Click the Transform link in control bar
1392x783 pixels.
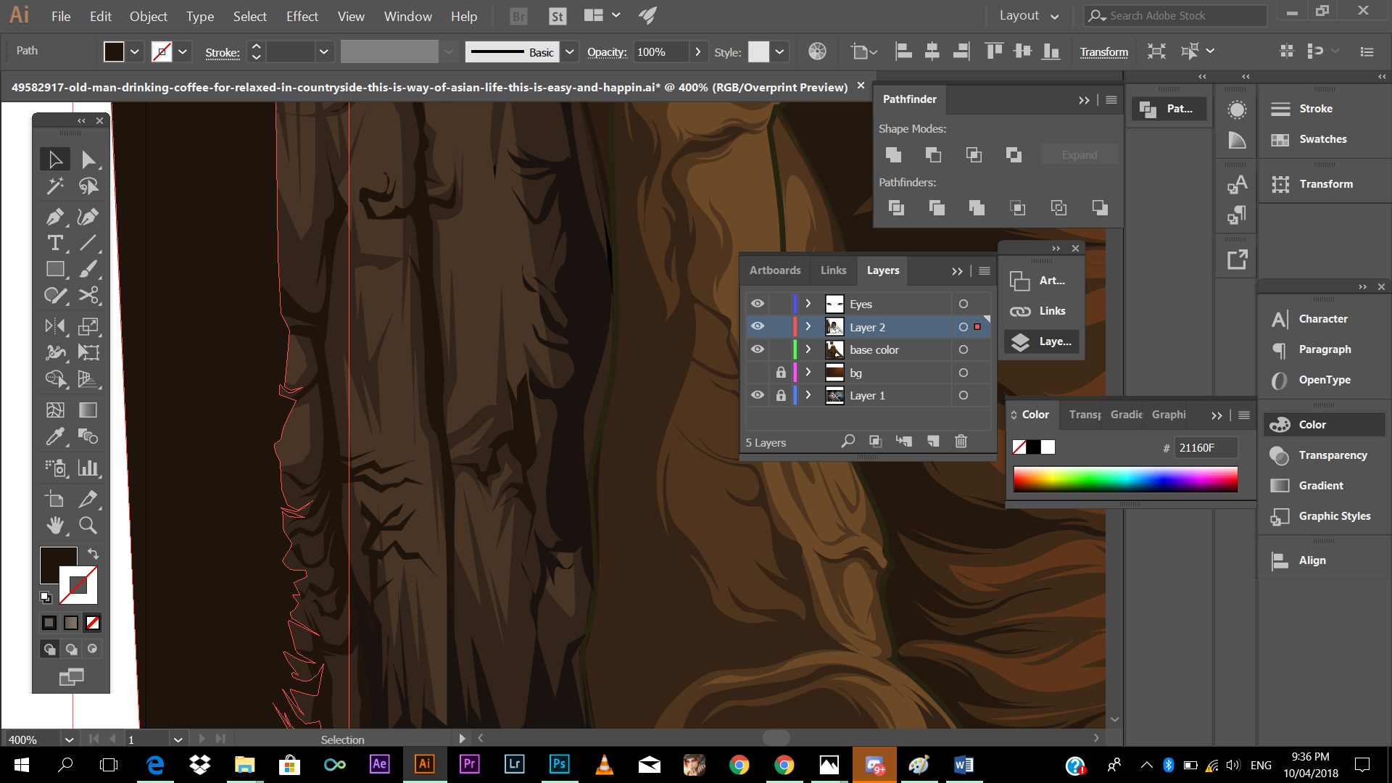point(1103,52)
